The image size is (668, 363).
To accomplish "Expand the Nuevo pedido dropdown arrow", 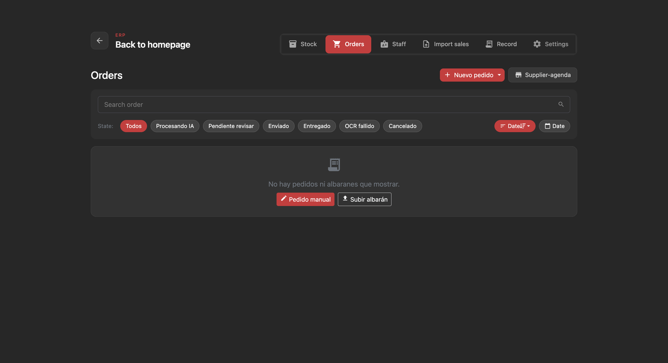I will pos(499,75).
